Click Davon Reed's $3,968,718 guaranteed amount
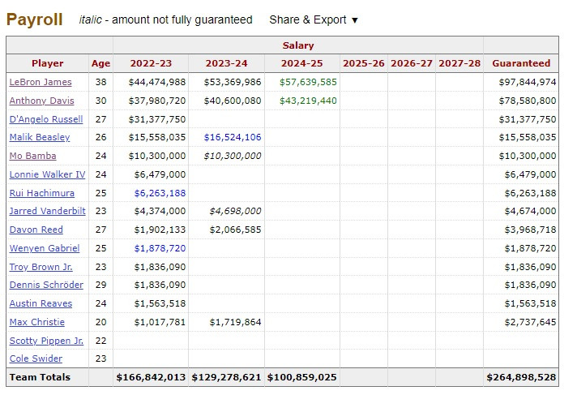Screen dimensions: 577x395 (x=530, y=230)
